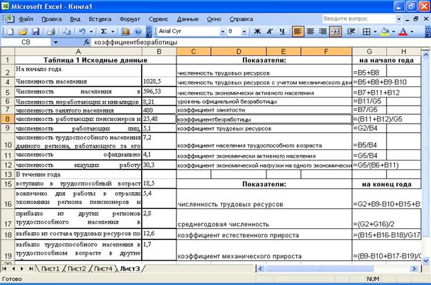Screen dimensions: 431x285
Task: Open a file with the Open folder icon
Action: point(23,32)
